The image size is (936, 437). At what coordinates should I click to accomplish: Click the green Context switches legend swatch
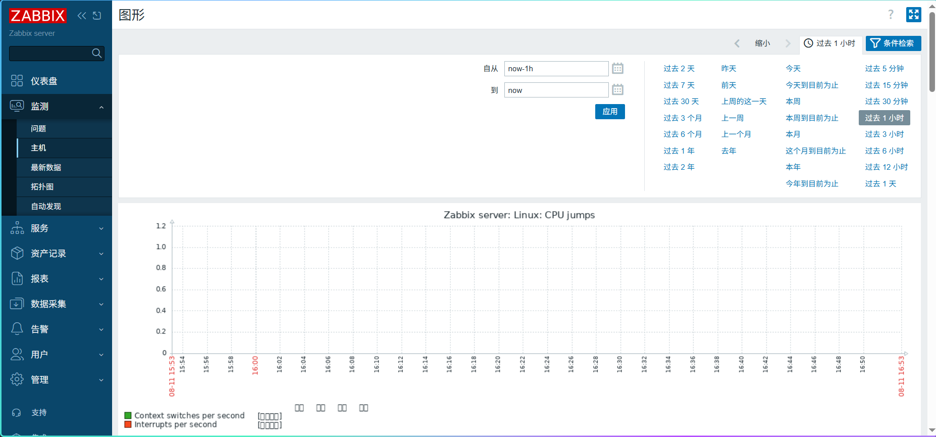[128, 416]
